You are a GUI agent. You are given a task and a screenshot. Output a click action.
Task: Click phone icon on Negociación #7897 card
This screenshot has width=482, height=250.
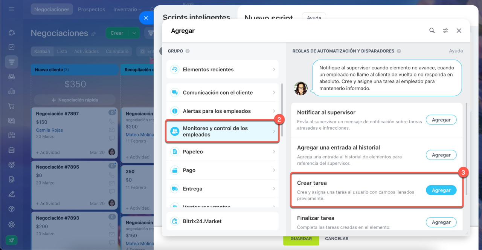(112, 122)
